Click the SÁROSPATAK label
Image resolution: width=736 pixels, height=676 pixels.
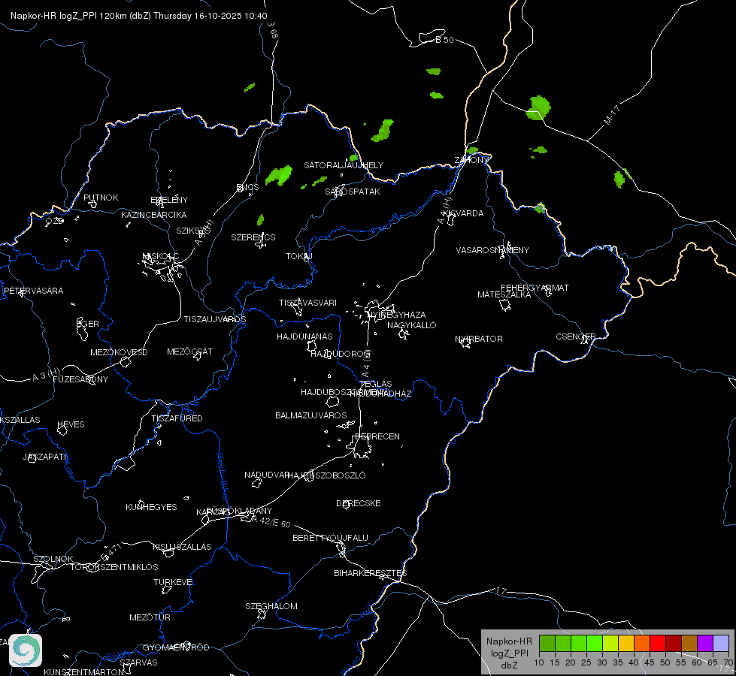coord(353,192)
